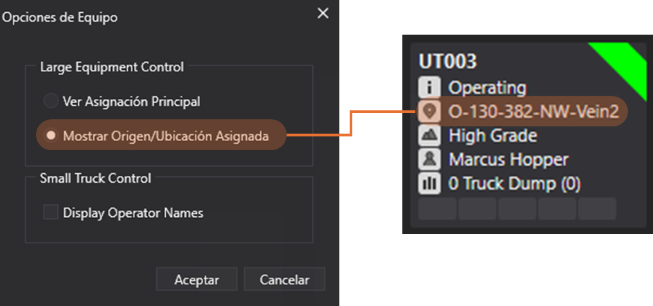The width and height of the screenshot is (653, 306).
Task: Click the O-130-382-NW-Vein2 location text
Action: [533, 112]
